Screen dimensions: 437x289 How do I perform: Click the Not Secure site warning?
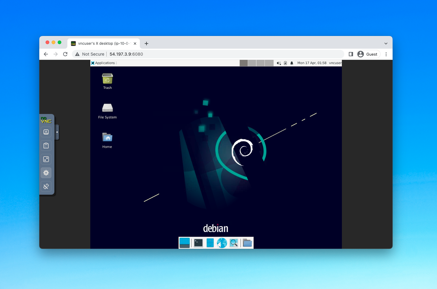(90, 54)
